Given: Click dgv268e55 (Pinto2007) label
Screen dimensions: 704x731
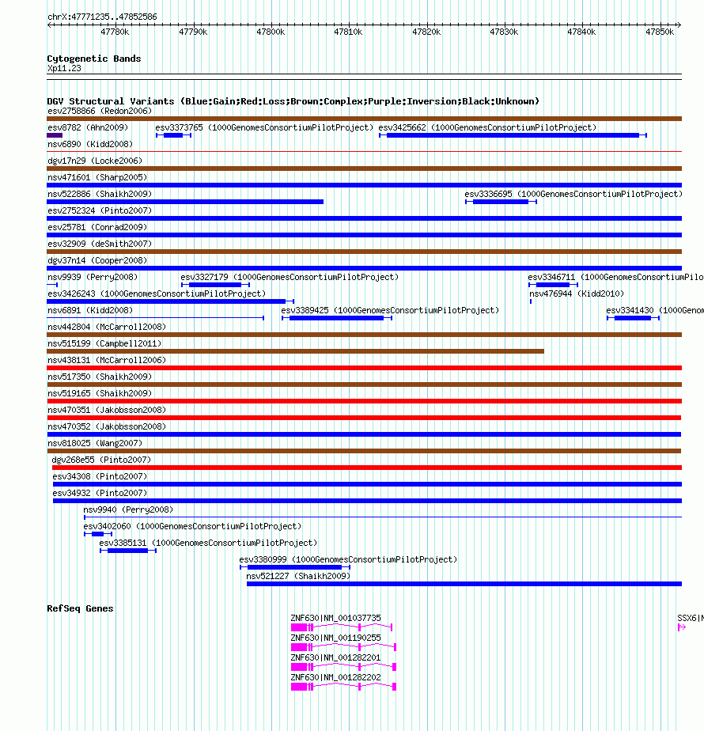Looking at the screenshot, I should click(101, 460).
